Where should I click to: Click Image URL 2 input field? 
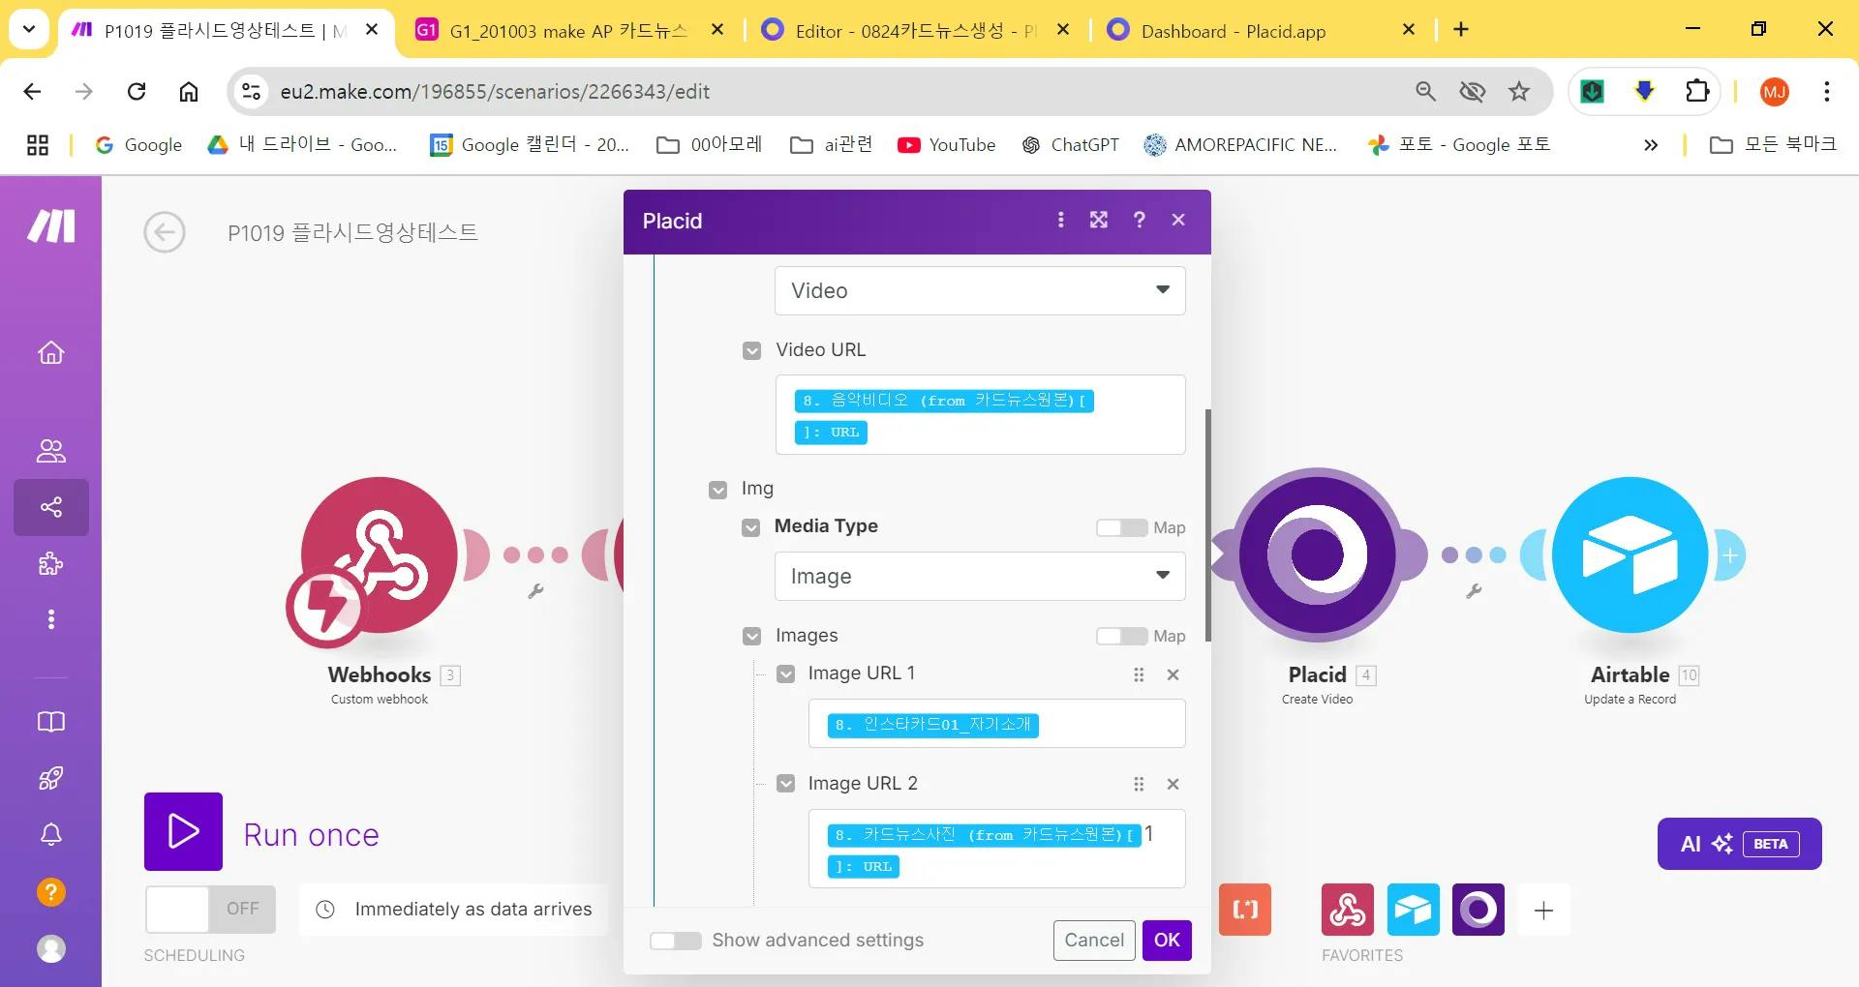tap(997, 849)
